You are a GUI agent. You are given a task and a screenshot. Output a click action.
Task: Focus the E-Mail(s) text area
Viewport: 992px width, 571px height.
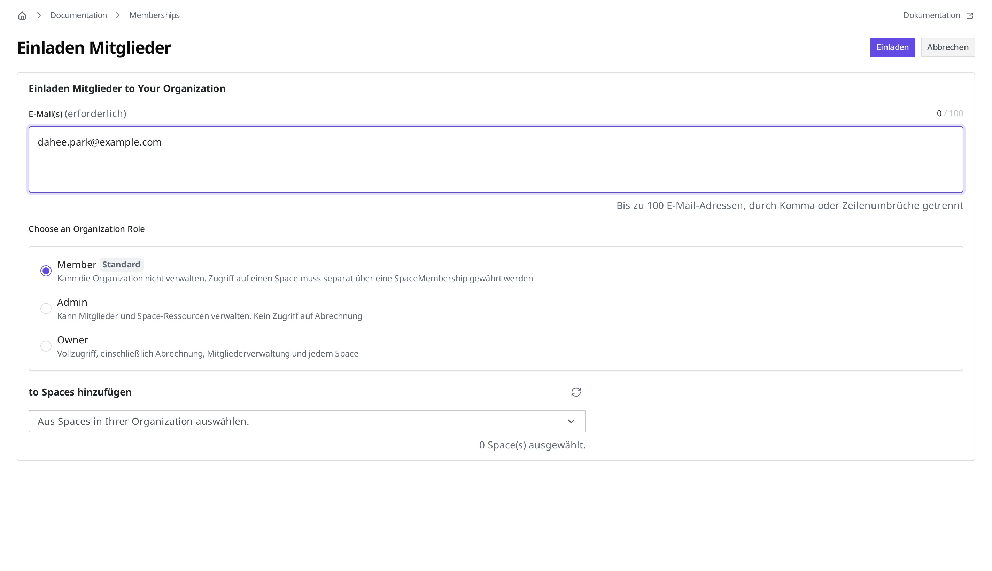(496, 159)
